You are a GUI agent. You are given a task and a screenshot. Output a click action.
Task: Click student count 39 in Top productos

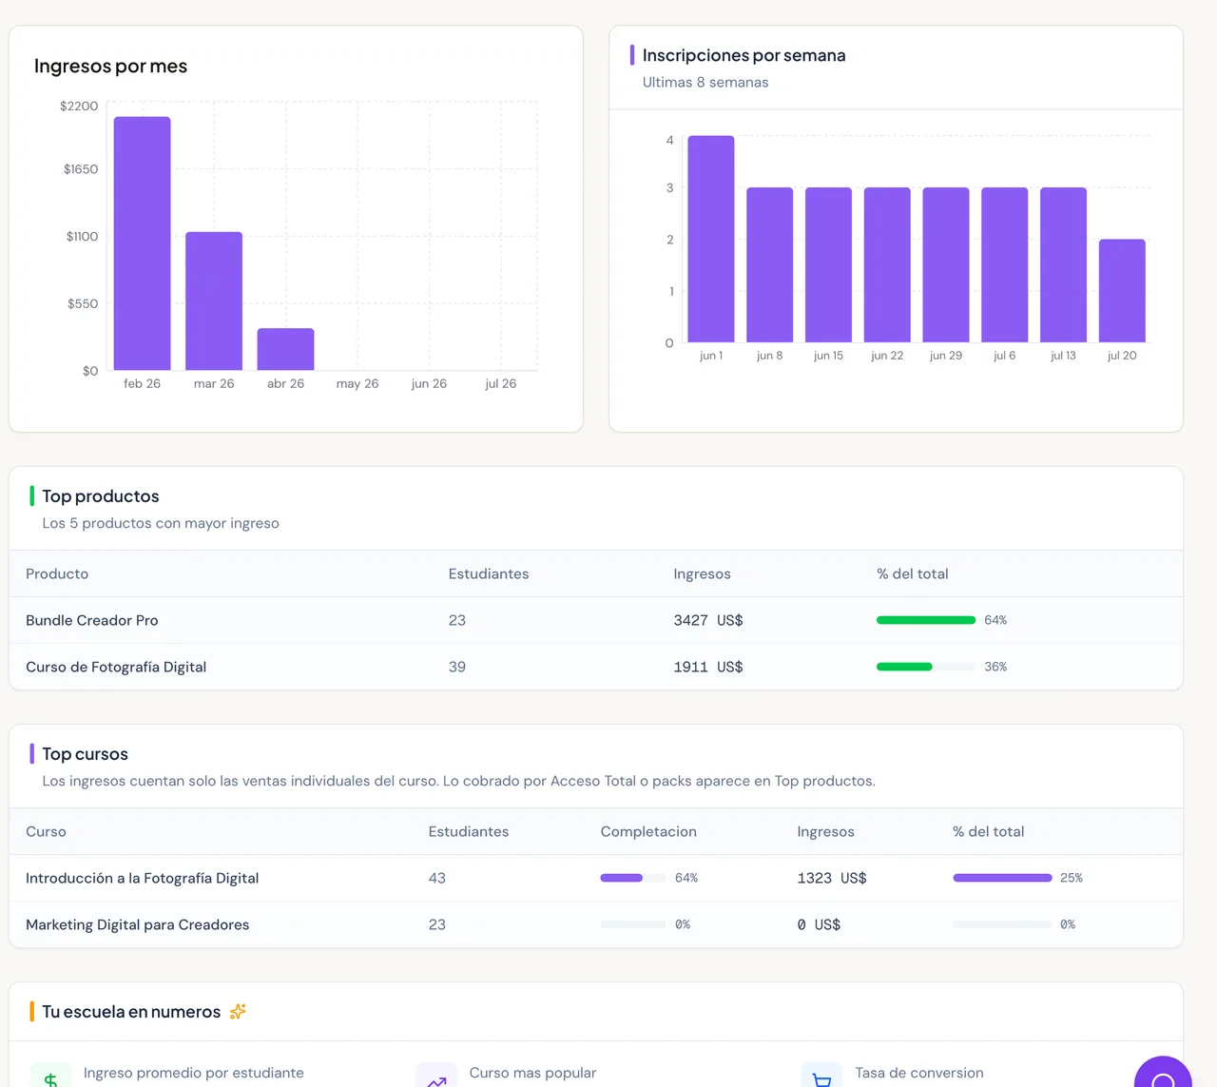pyautogui.click(x=457, y=667)
